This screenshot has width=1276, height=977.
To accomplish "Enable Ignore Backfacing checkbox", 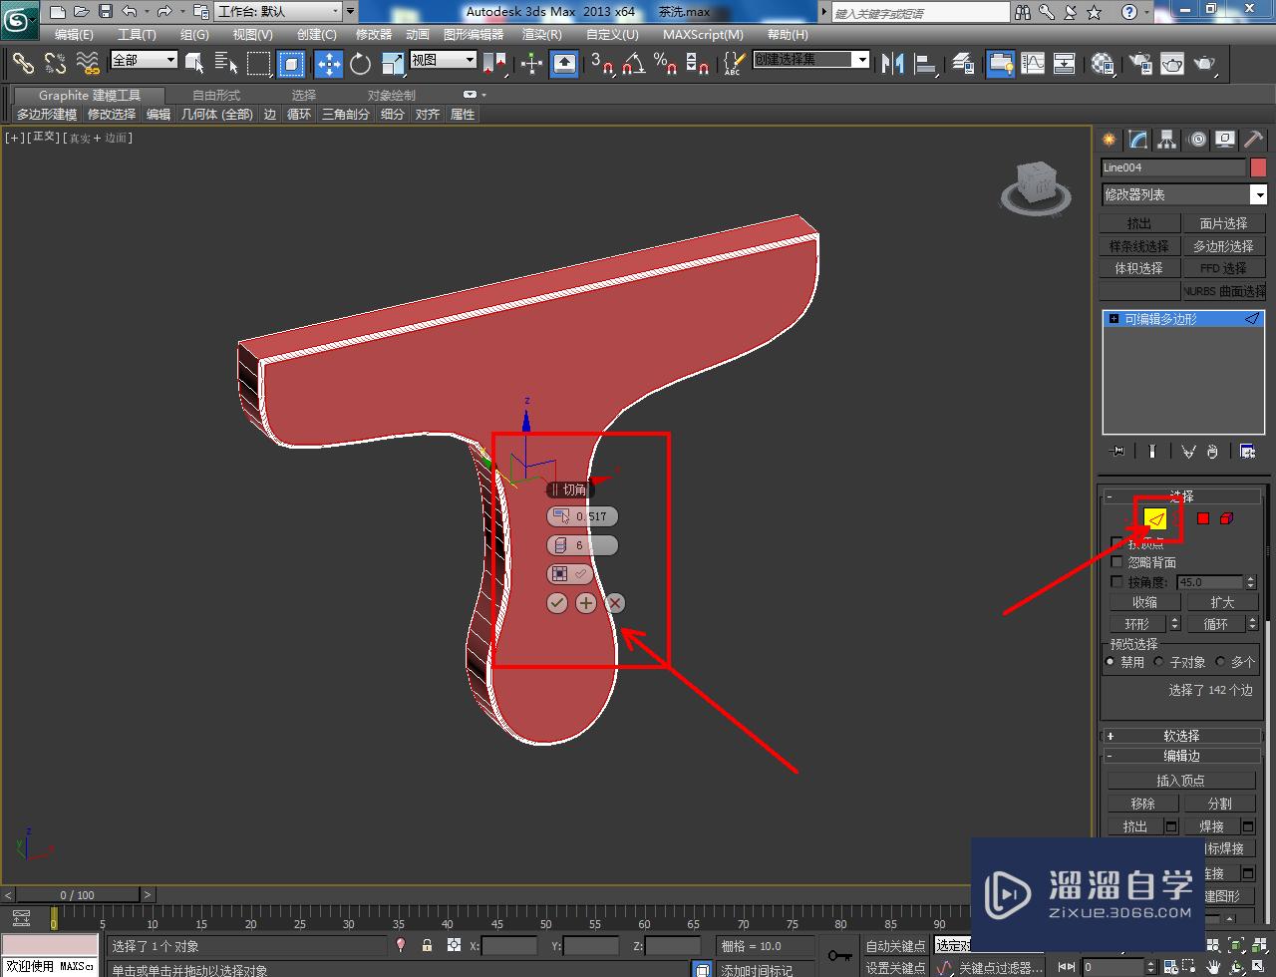I will click(1116, 562).
